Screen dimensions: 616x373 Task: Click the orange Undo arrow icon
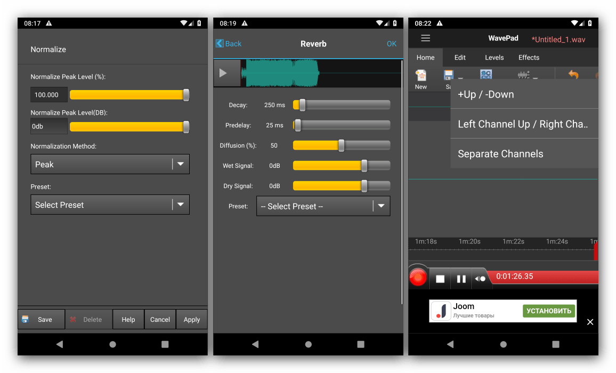(573, 75)
